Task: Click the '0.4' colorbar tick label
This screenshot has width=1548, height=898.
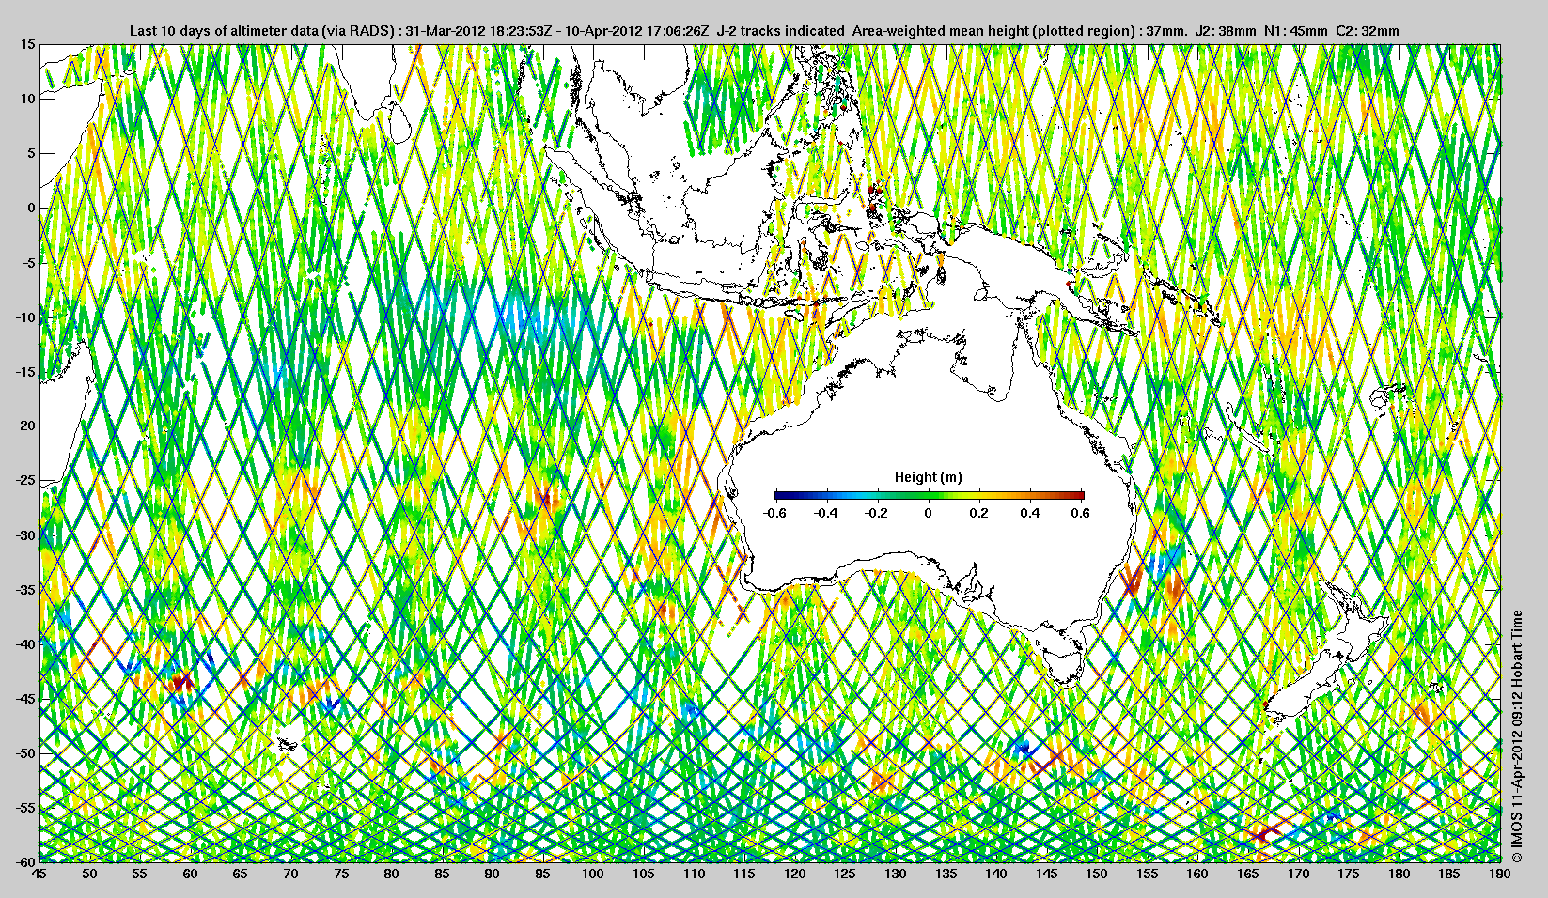Action: click(1030, 513)
